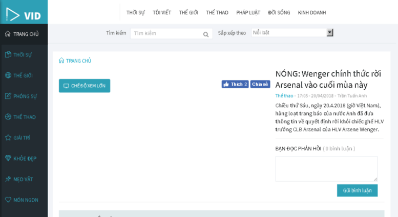Click the Phóng sự edit icon

pos(8,96)
